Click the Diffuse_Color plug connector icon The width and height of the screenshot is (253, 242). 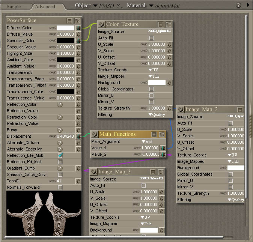click(78, 28)
